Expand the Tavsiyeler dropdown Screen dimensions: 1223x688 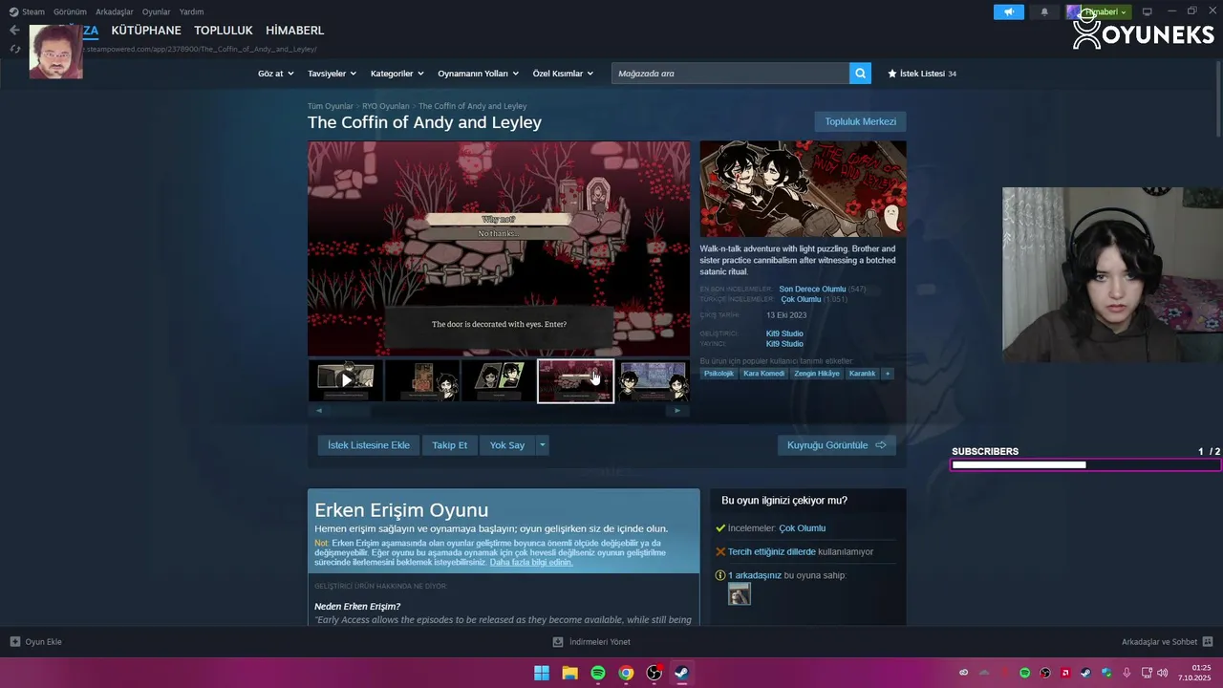pos(332,74)
